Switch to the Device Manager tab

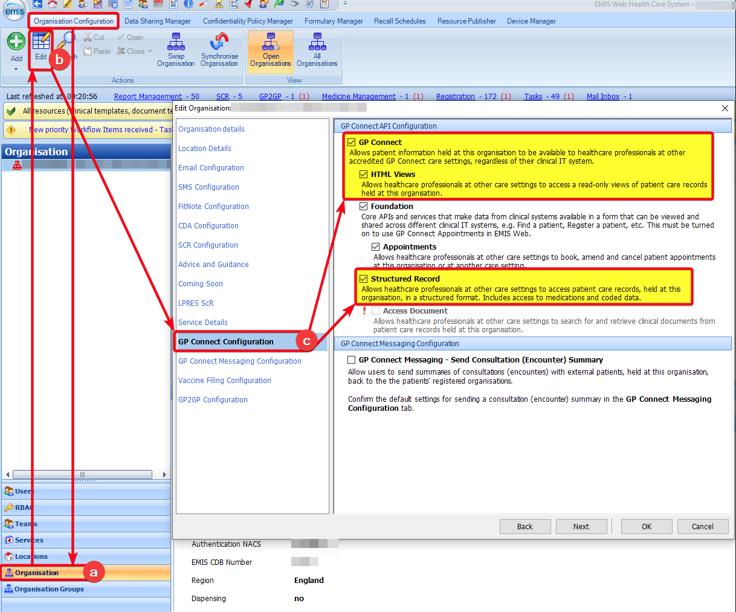coord(531,21)
